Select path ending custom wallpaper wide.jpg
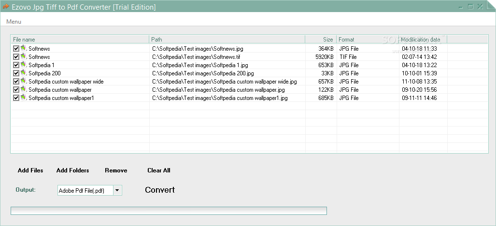 (224, 82)
